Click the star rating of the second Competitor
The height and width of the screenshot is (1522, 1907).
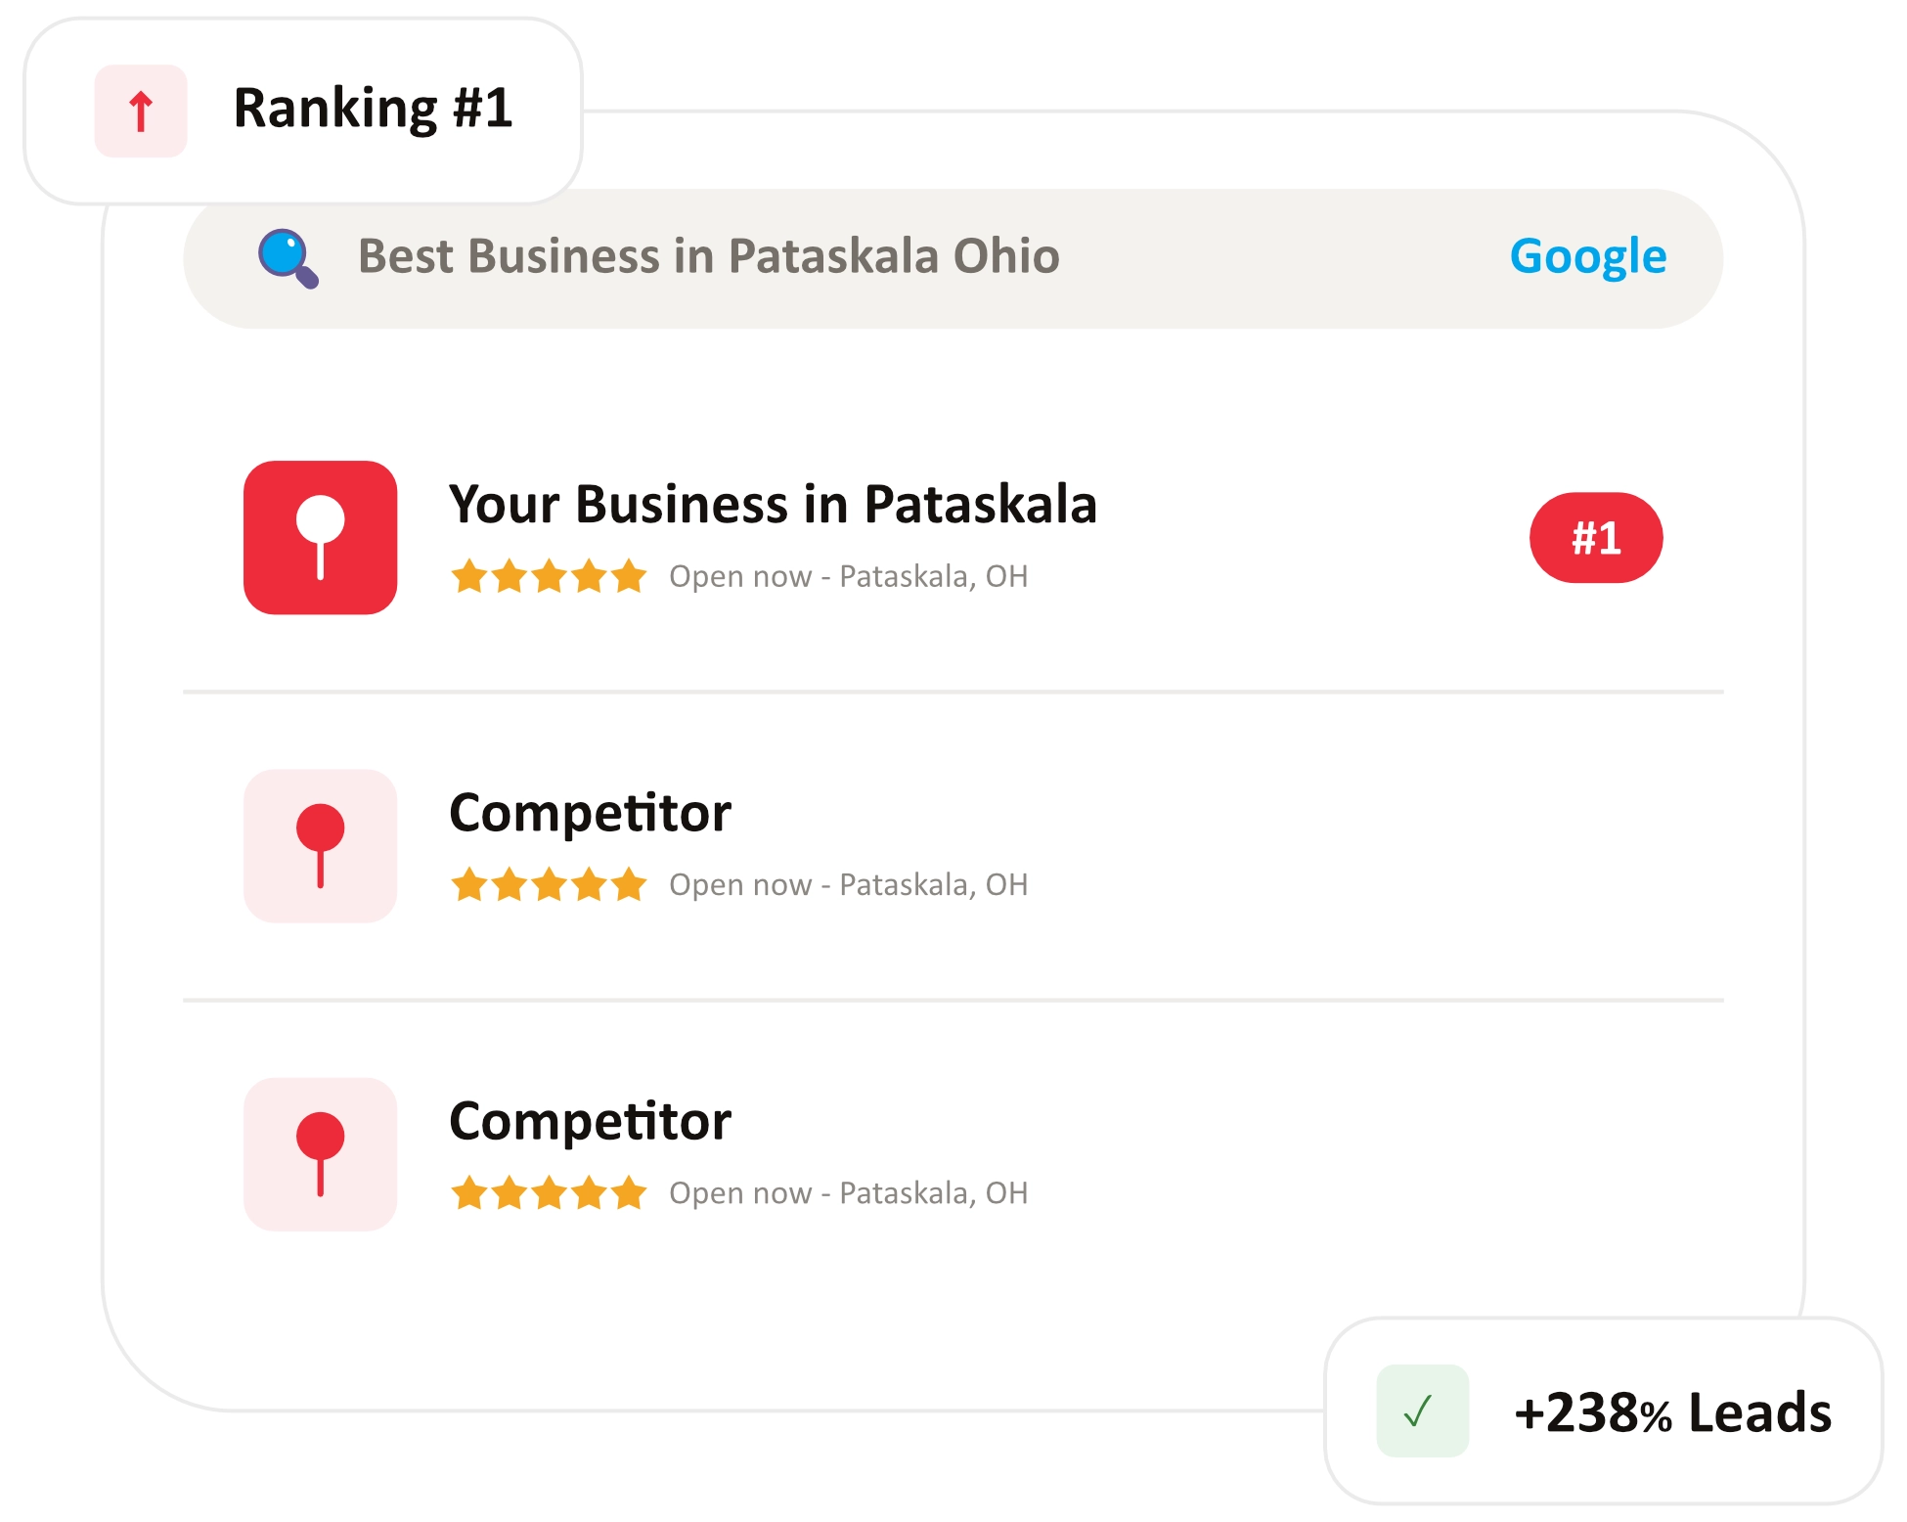(549, 1193)
